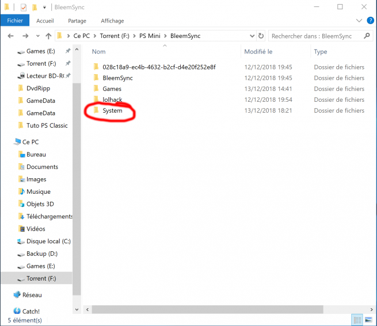Open Musique in navigation pane

tap(39, 191)
